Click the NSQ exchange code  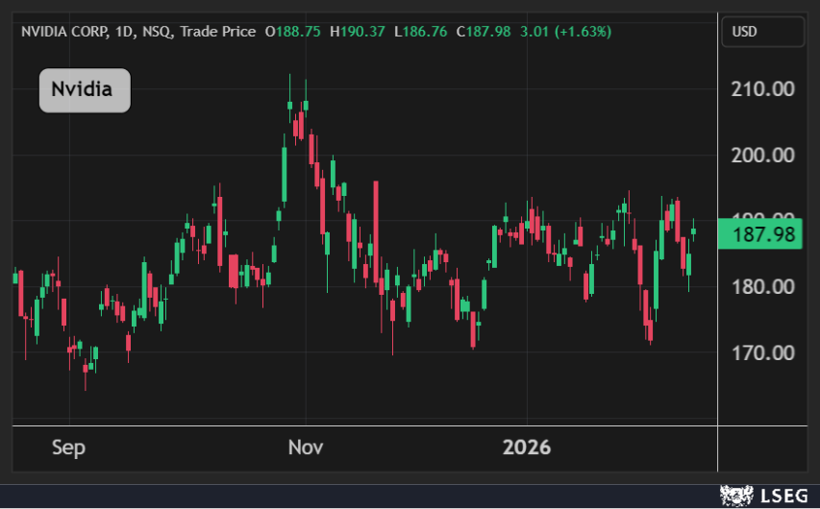[x=157, y=32]
